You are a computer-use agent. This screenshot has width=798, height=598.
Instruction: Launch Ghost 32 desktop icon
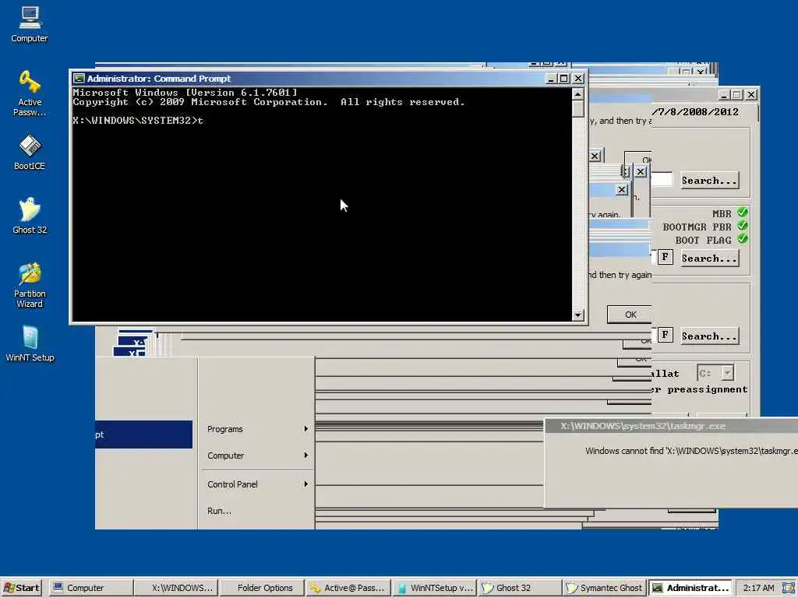click(30, 216)
